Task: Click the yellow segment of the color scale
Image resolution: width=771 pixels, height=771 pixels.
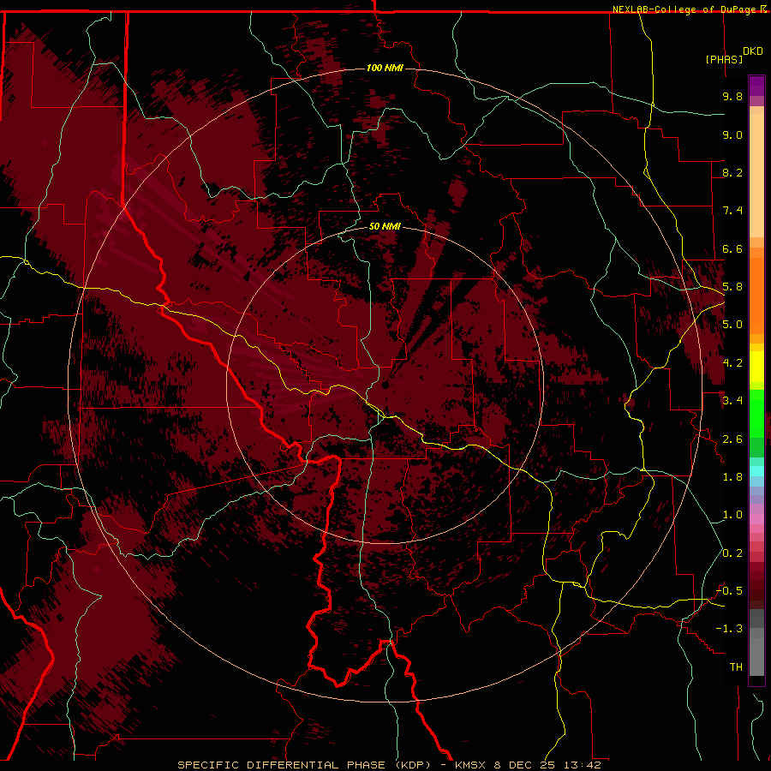Action: [756, 367]
